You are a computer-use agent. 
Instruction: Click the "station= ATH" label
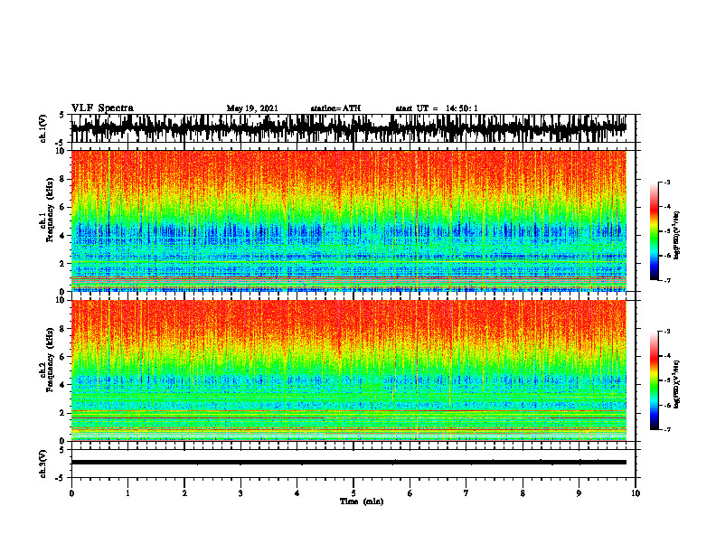tap(335, 108)
